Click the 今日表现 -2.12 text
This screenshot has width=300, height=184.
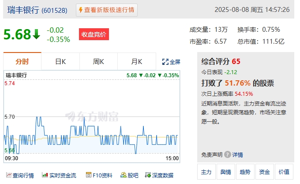click(x=219, y=72)
